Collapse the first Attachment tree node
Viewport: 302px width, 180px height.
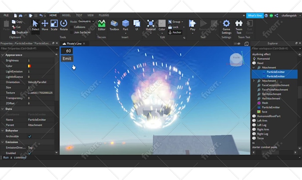pos(254,68)
